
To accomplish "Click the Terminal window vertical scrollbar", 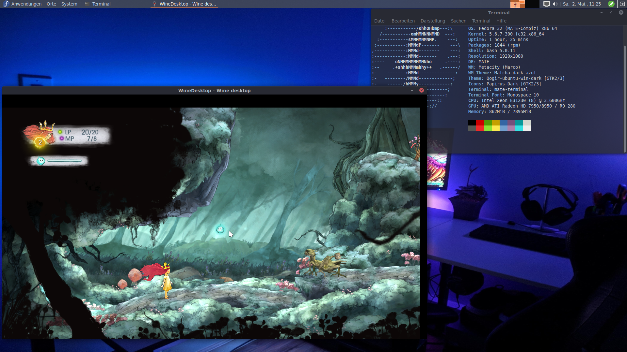I will point(624,98).
